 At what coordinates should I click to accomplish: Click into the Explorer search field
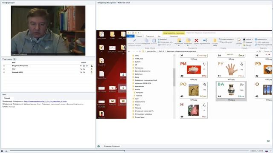click(267, 51)
